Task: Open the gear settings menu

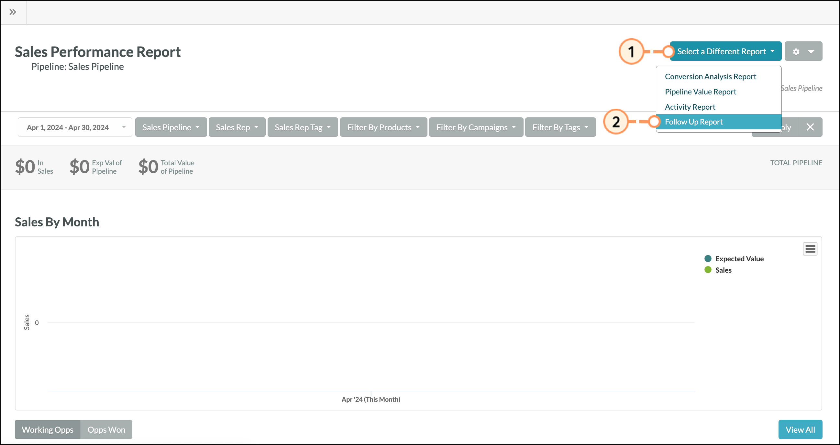Action: click(803, 51)
